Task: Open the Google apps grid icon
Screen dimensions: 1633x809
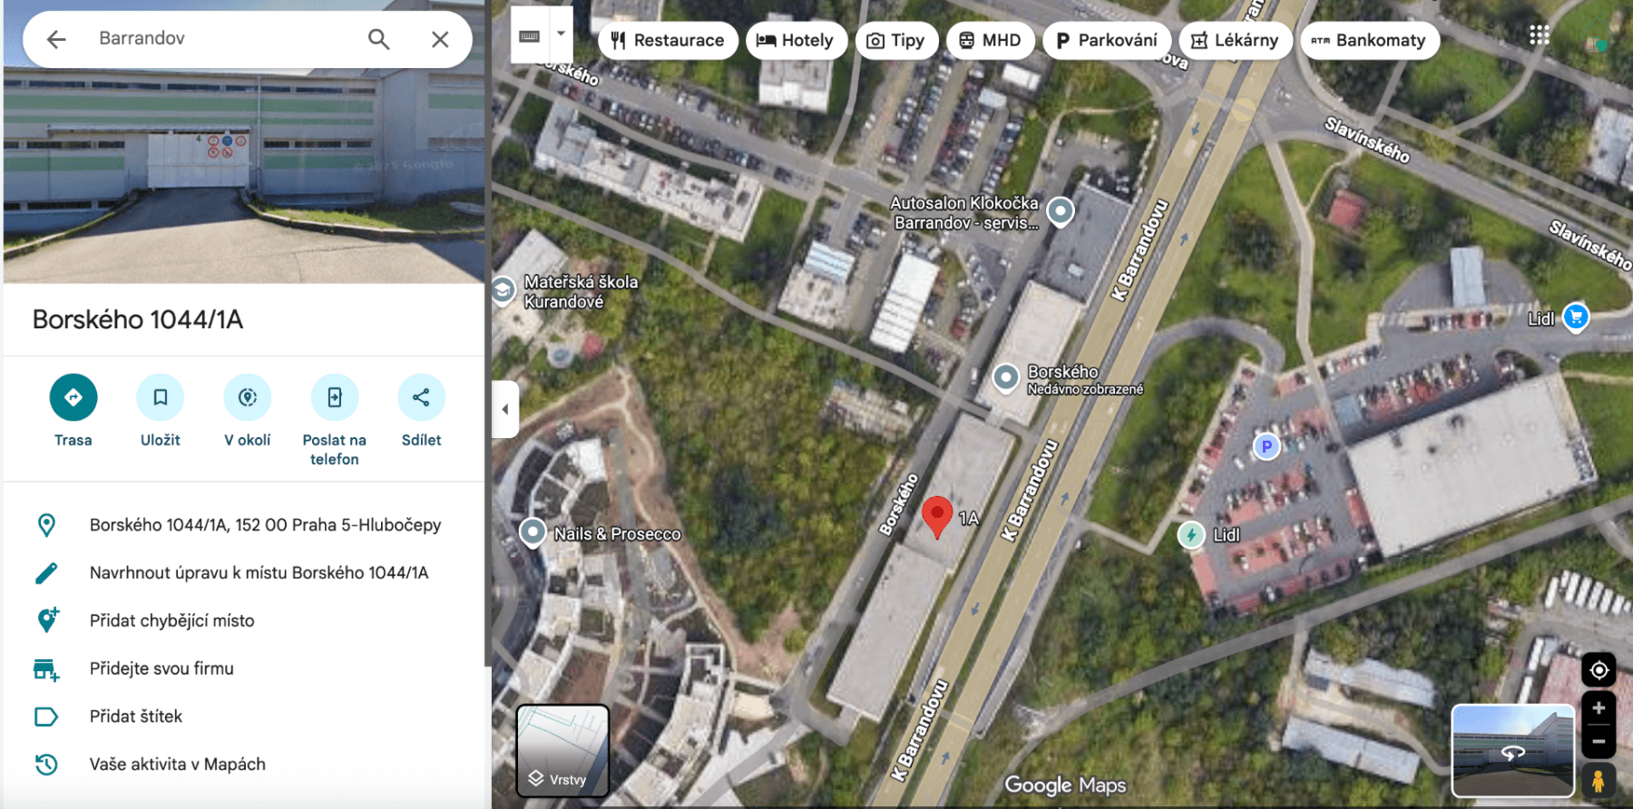Action: [x=1539, y=35]
